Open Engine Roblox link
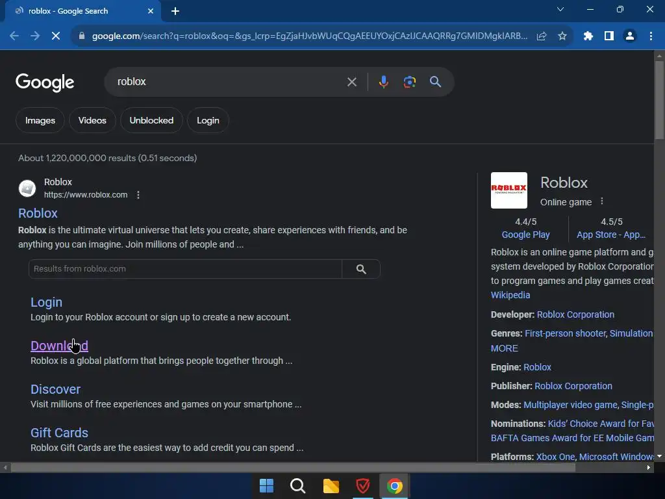 click(x=537, y=367)
